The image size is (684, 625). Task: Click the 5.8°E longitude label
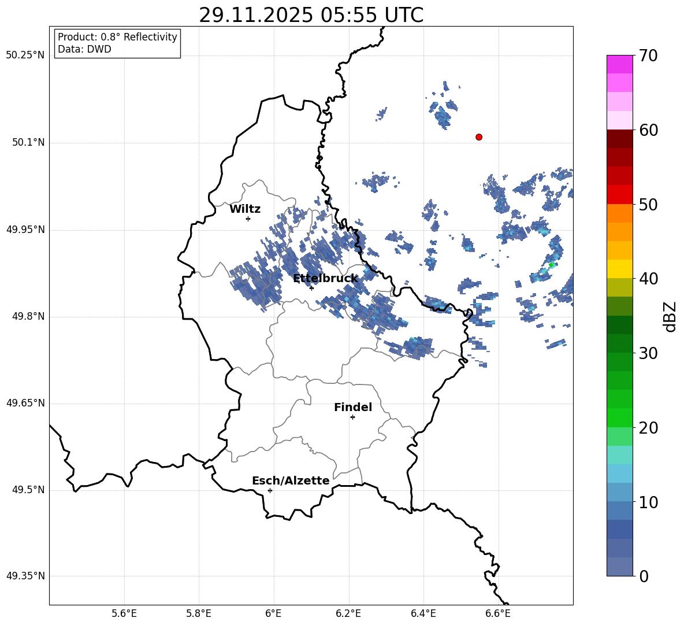click(x=199, y=613)
